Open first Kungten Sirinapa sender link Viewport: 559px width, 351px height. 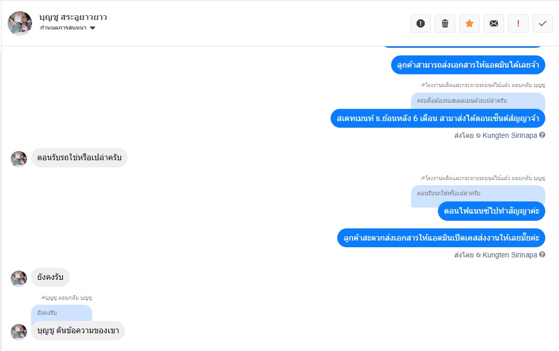[x=510, y=135]
